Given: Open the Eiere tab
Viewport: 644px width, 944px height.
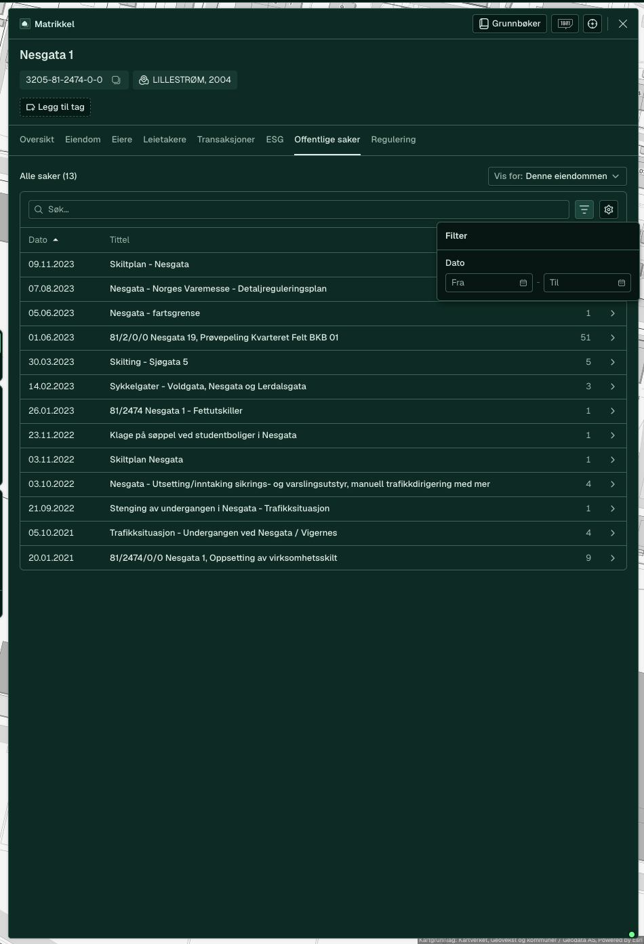Looking at the screenshot, I should [122, 140].
